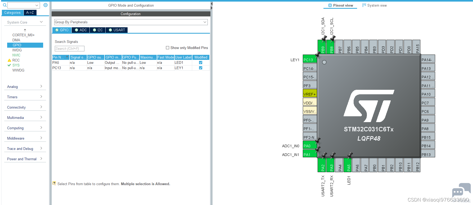The image size is (473, 205).
Task: Collapse the System Core section
Action: pyautogui.click(x=25, y=22)
